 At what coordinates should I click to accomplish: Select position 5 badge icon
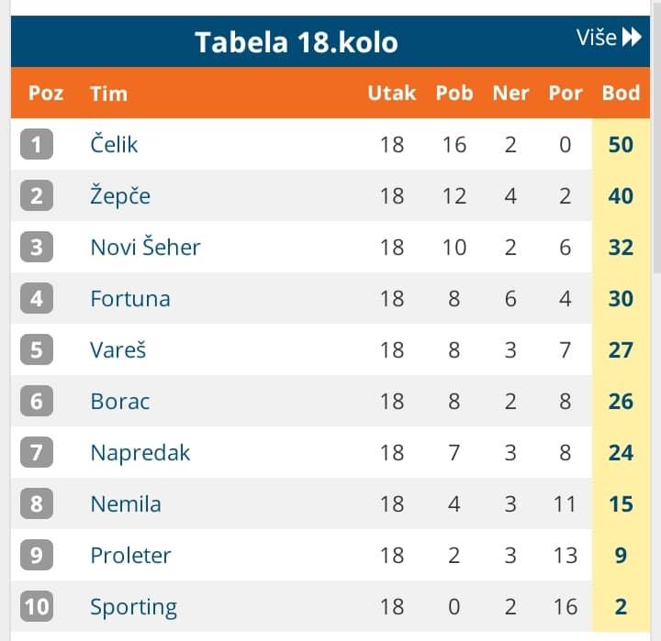pyautogui.click(x=37, y=349)
